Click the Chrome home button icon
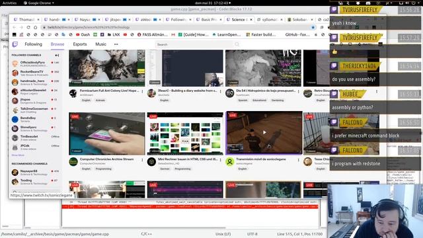This screenshot has width=423, height=238. tap(35, 27)
